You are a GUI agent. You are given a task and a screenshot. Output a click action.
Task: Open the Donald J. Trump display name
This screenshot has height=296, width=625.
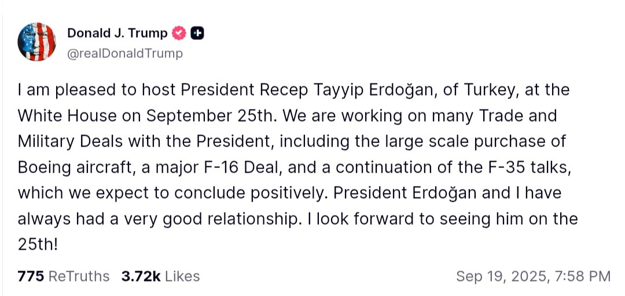[x=117, y=34]
